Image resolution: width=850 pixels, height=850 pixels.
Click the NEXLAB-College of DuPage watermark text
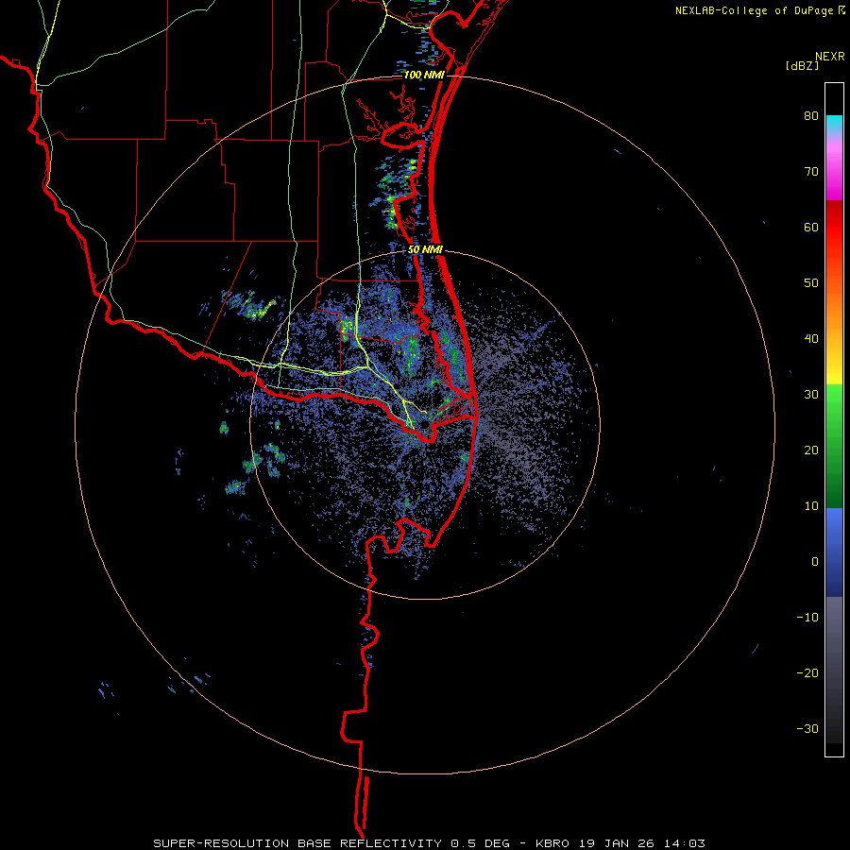(755, 10)
